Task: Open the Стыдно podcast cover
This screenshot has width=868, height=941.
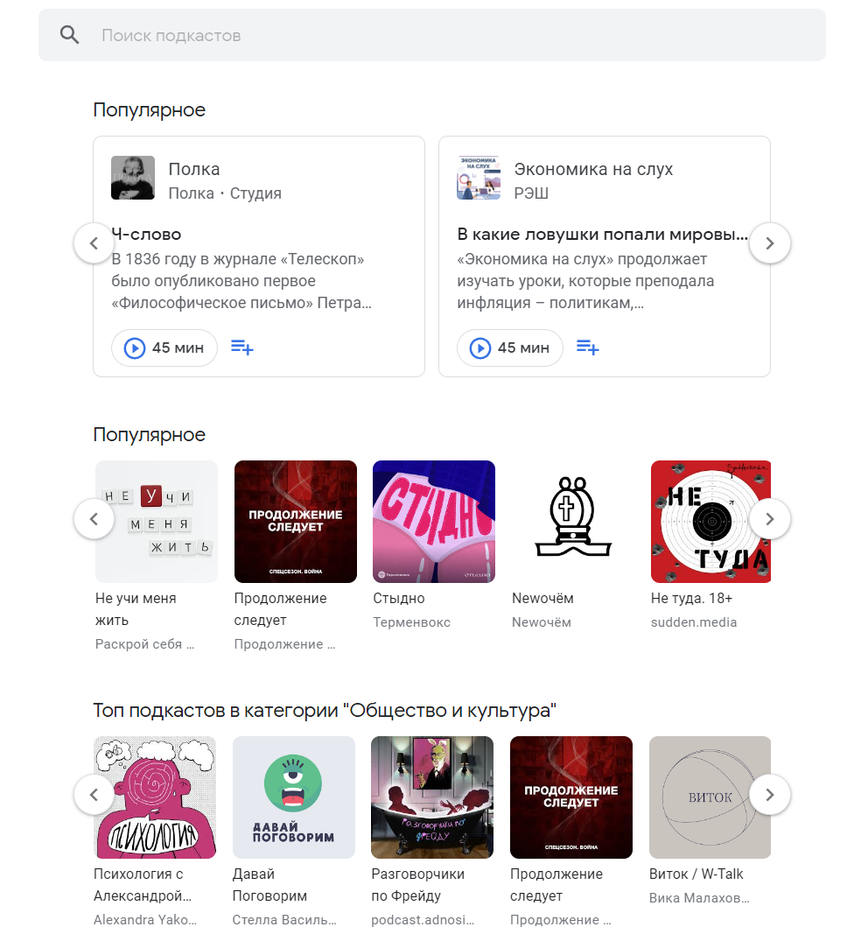Action: (434, 522)
